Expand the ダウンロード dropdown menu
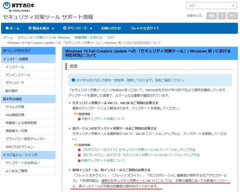Image resolution: width=240 pixels, height=192 pixels. [77, 28]
